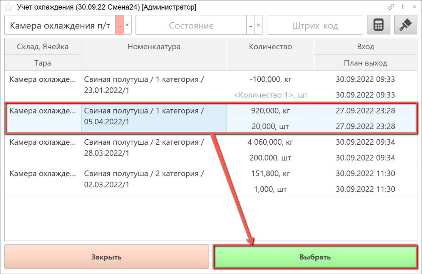Click into the Состояние input field
Viewport: 422px width, 274px height.
tap(191, 26)
